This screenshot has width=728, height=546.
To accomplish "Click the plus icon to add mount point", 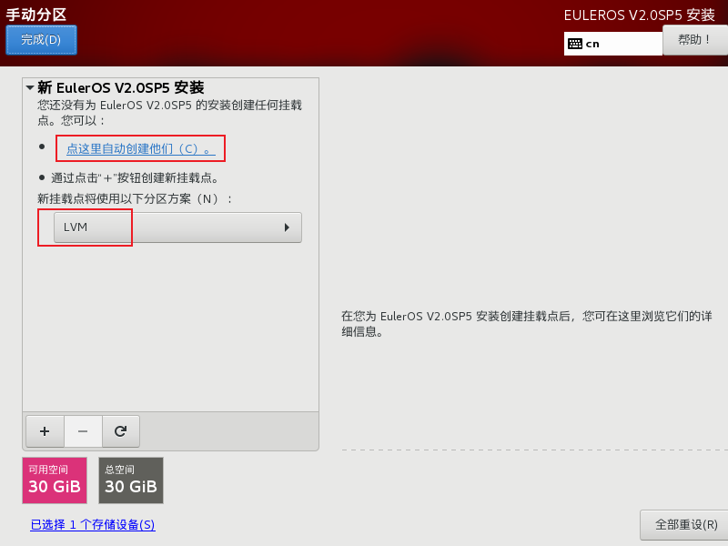I will (x=45, y=431).
